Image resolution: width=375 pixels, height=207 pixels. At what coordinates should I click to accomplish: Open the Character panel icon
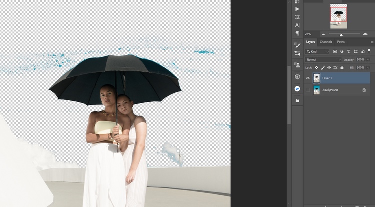pyautogui.click(x=297, y=25)
